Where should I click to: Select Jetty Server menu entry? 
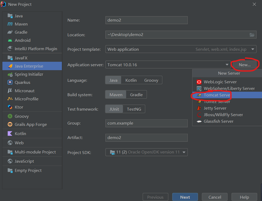227,108
